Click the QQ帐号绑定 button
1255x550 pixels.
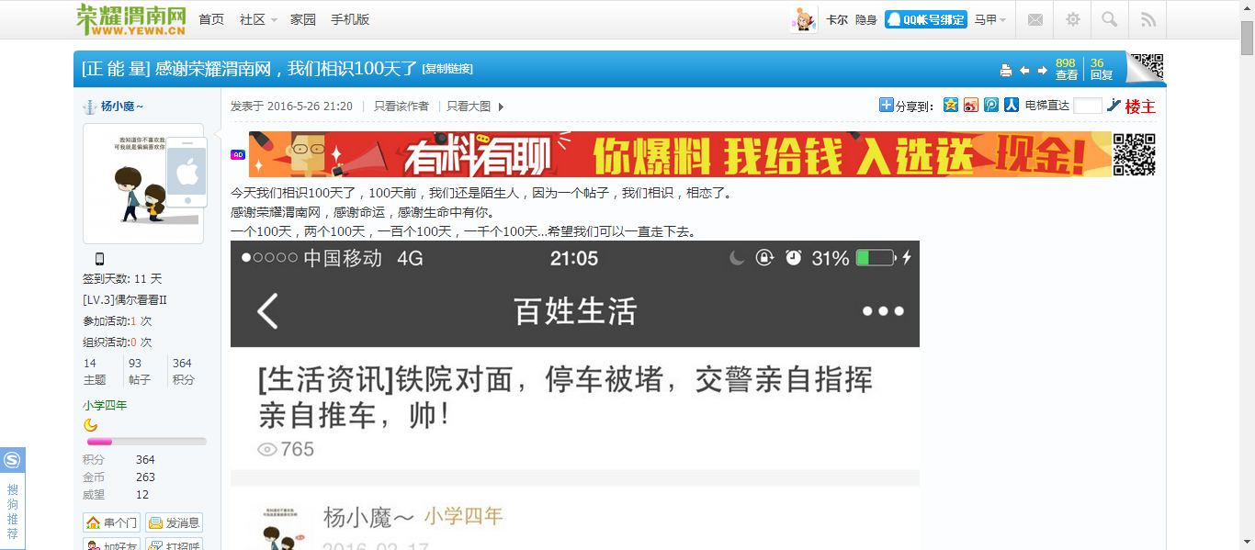[925, 19]
